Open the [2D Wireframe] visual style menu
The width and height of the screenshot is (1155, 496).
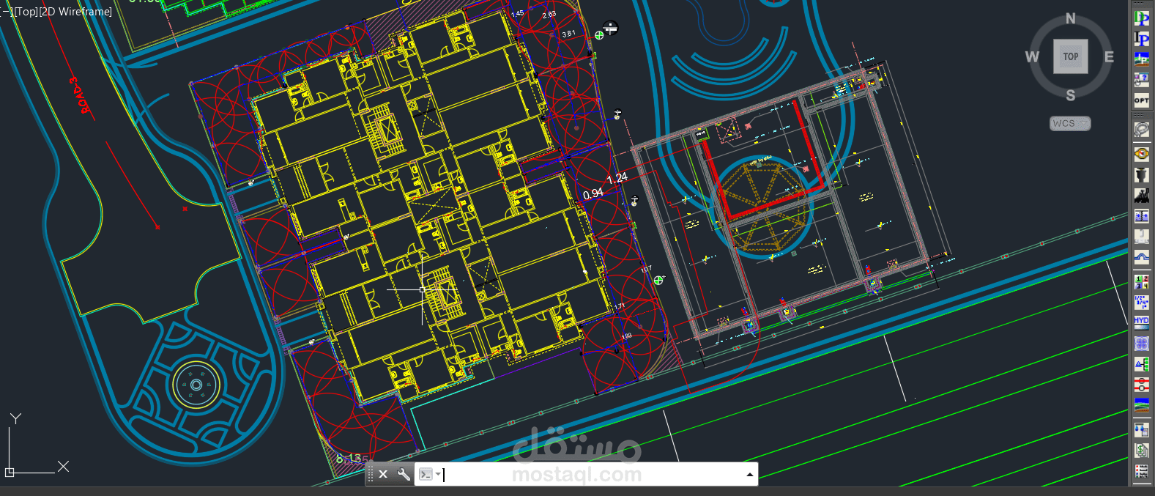tap(75, 12)
